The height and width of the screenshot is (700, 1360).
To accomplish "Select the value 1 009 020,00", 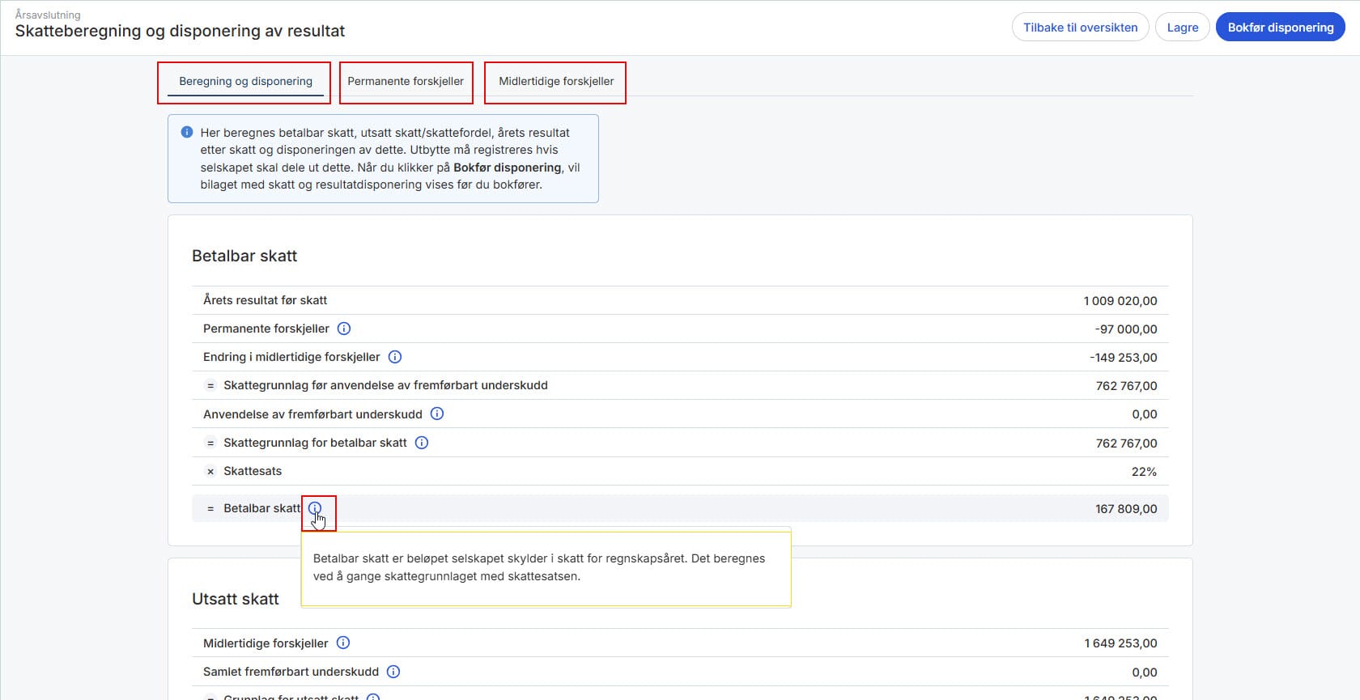I will click(x=1120, y=301).
